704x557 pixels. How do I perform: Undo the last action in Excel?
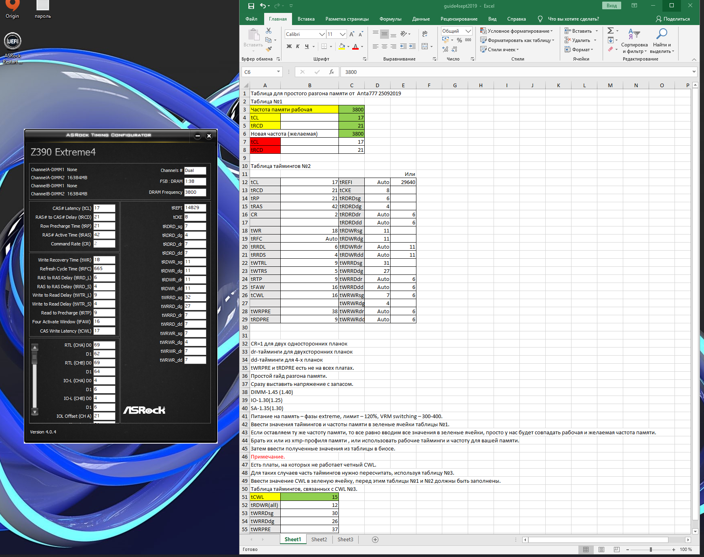tap(263, 6)
